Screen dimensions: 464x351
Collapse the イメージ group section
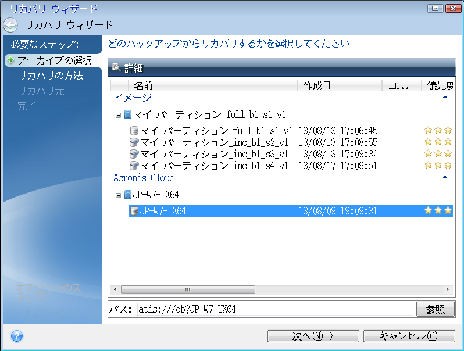click(445, 98)
